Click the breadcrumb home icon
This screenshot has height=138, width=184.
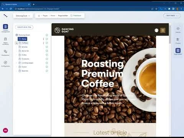click(x=39, y=16)
